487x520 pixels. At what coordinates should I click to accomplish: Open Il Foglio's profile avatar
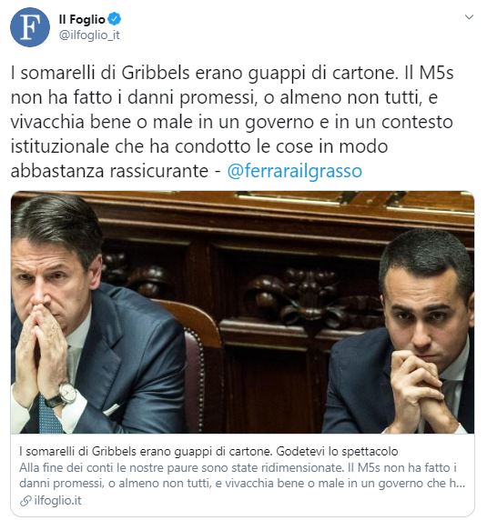30,27
